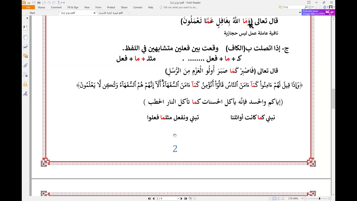Open the Layers panel icon
The image size is (357, 201).
(25, 47)
